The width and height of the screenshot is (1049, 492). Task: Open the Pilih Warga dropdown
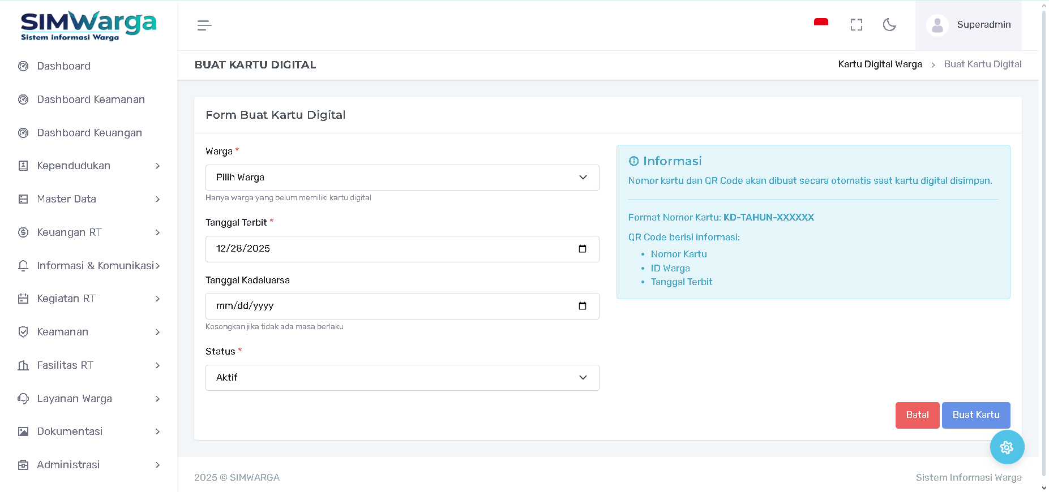[402, 178]
